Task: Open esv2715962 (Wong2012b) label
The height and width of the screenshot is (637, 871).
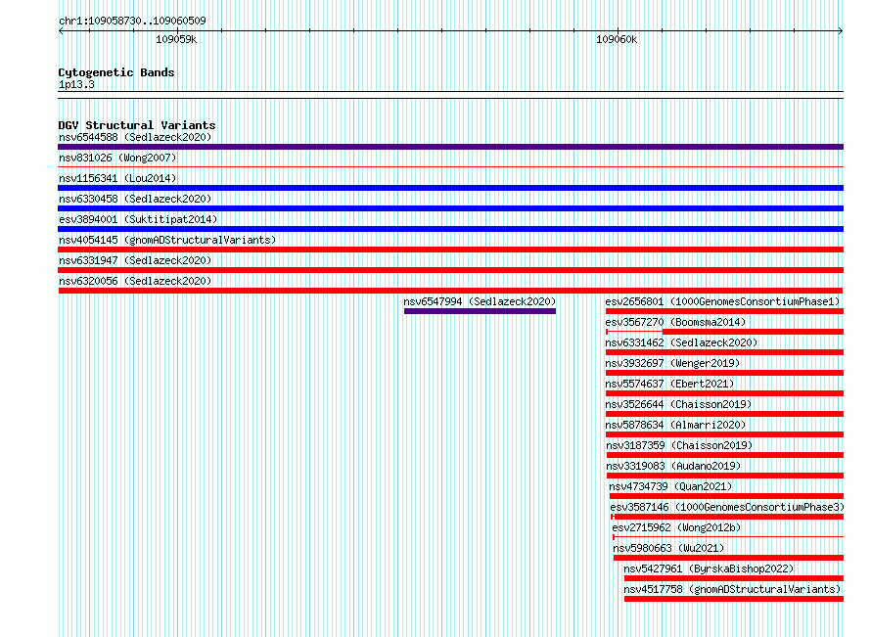Action: coord(676,527)
